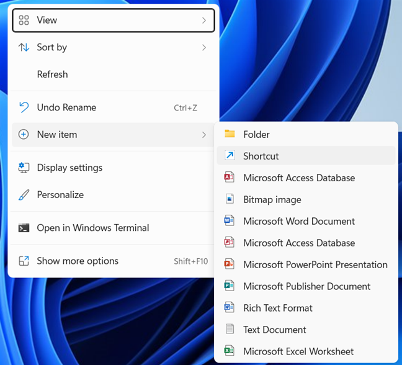
Task: Select Rich Text Format entry
Action: [306, 308]
